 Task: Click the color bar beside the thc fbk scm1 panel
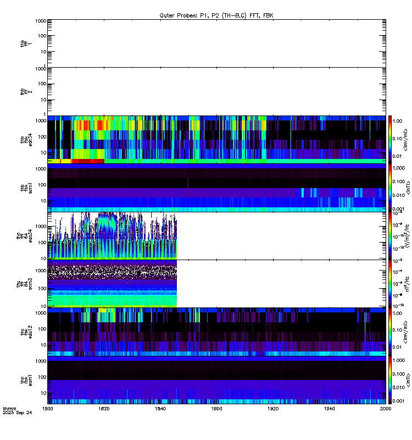[x=390, y=380]
